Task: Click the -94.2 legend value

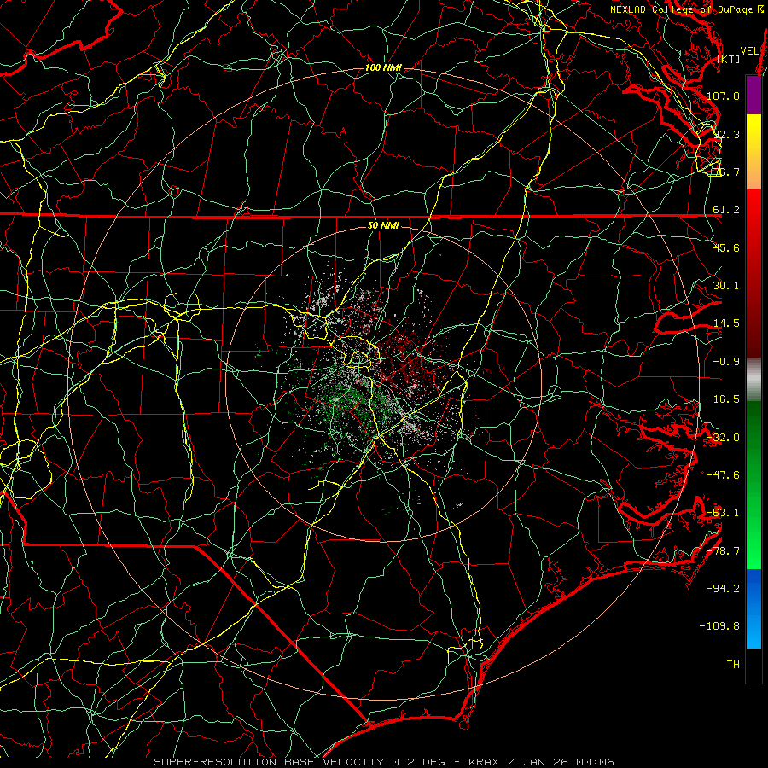Action: pos(723,589)
